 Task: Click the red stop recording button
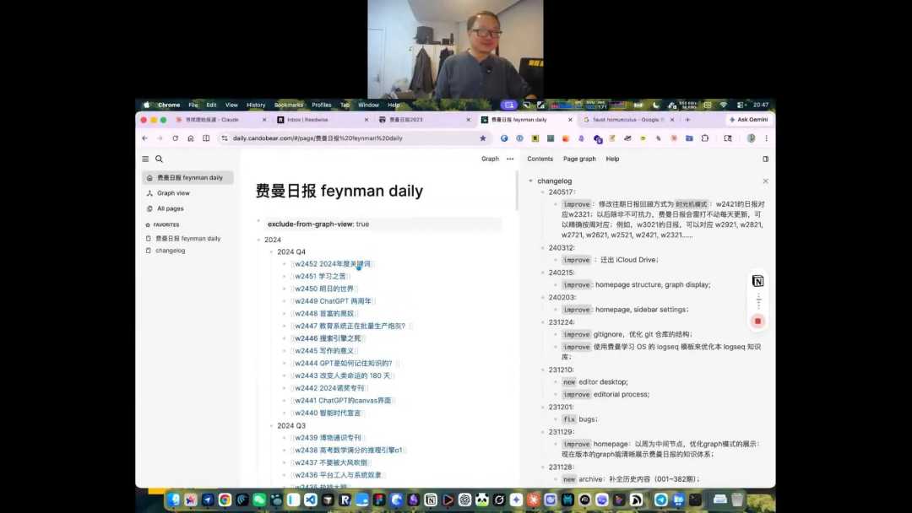[757, 321]
